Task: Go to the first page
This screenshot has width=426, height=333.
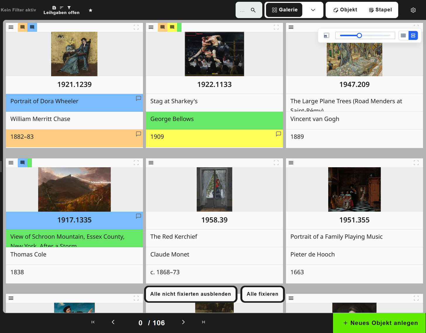Action: 93,322
